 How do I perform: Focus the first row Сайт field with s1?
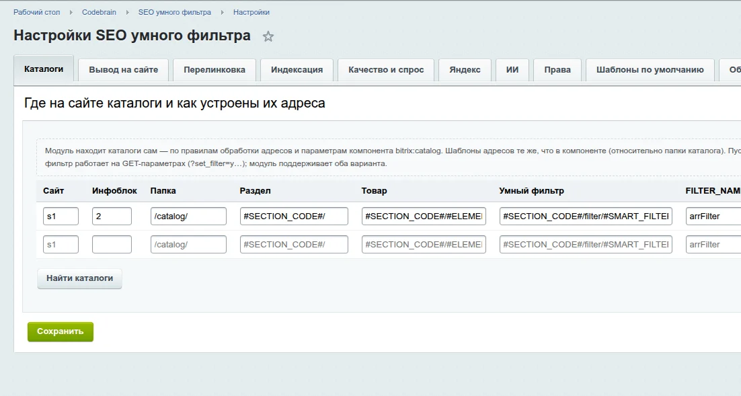tap(61, 216)
